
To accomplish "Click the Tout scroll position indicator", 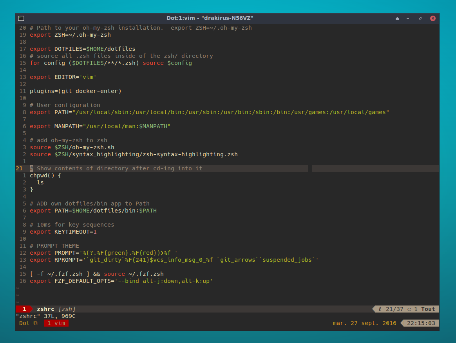I will (x=428, y=309).
